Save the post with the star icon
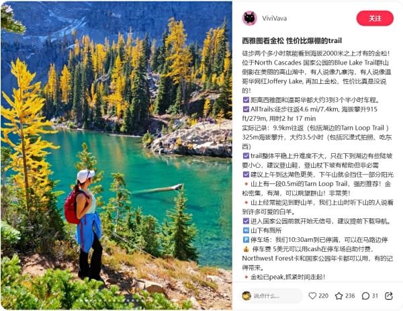This screenshot has width=403, height=311. click(339, 296)
